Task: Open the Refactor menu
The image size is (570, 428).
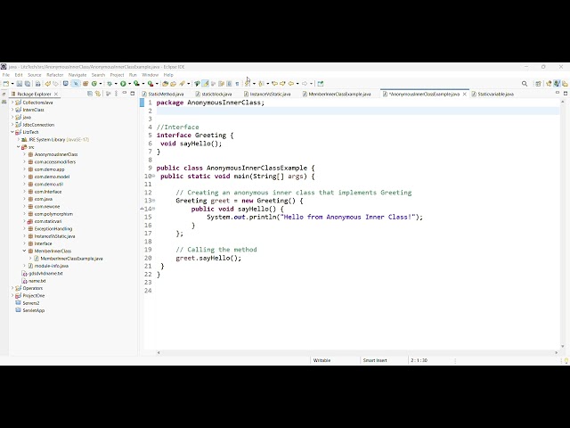Action: click(55, 75)
